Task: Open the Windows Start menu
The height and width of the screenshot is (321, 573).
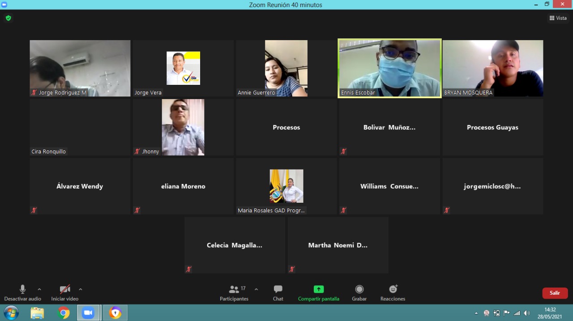Action: point(11,313)
